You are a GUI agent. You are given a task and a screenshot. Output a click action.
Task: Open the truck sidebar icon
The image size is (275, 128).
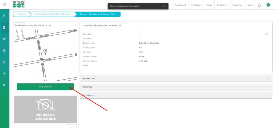(4, 73)
